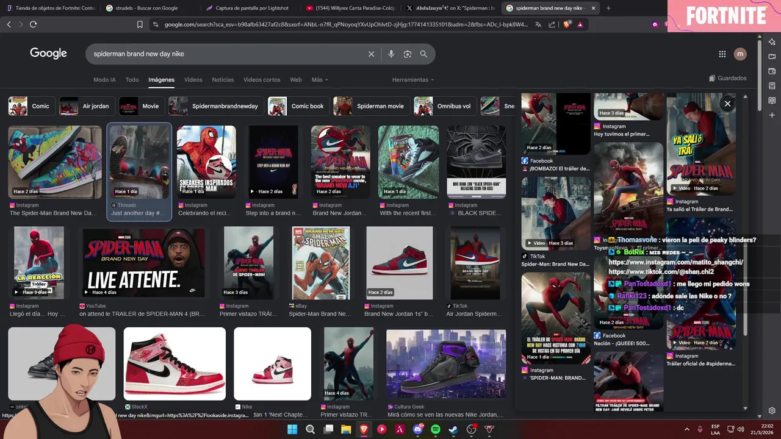Switch to the Todo results tab
This screenshot has height=439, width=781.
click(x=132, y=80)
